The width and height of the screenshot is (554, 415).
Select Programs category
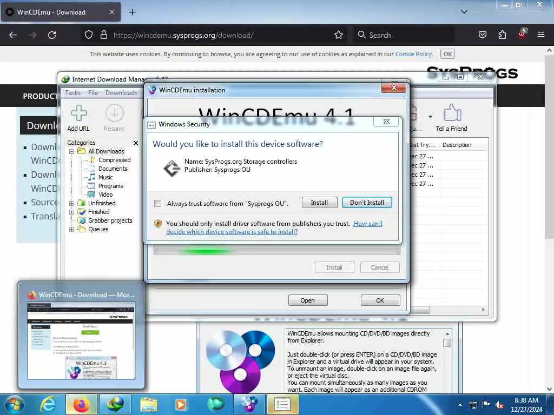click(110, 186)
